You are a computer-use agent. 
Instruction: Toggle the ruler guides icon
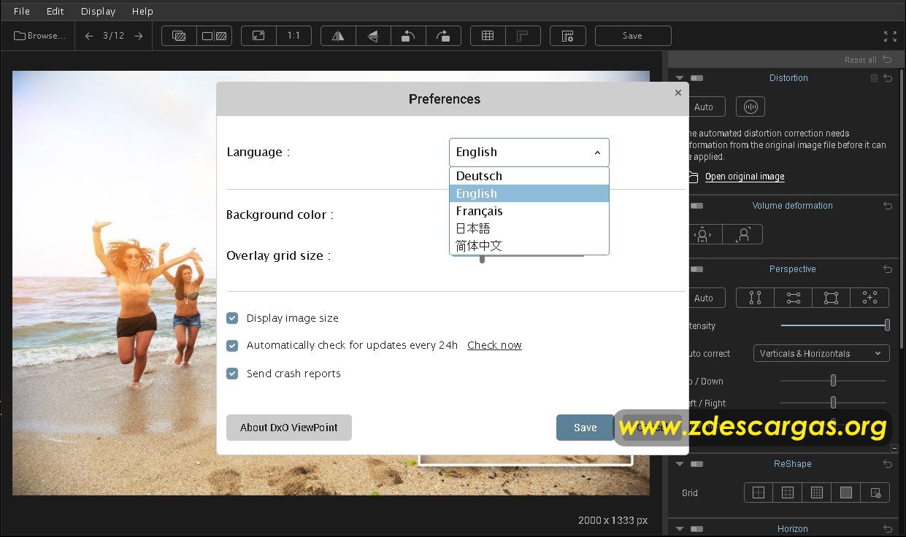click(x=523, y=36)
